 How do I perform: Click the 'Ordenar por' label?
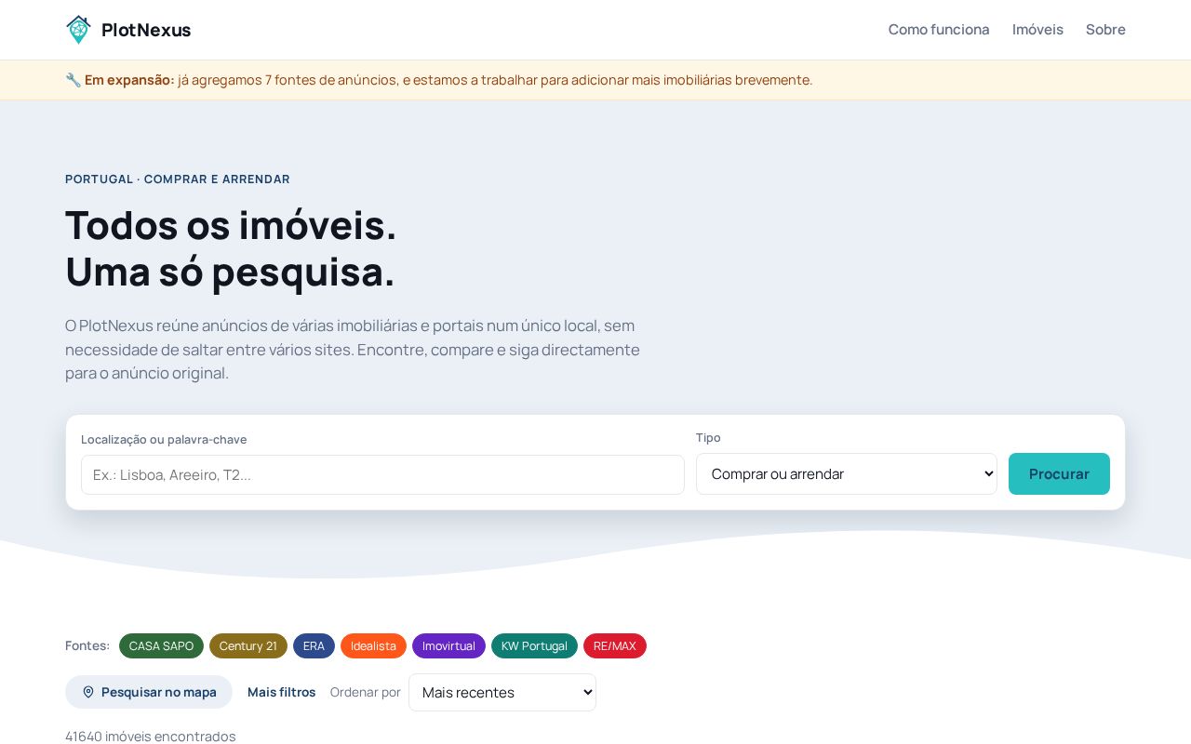pyautogui.click(x=366, y=692)
